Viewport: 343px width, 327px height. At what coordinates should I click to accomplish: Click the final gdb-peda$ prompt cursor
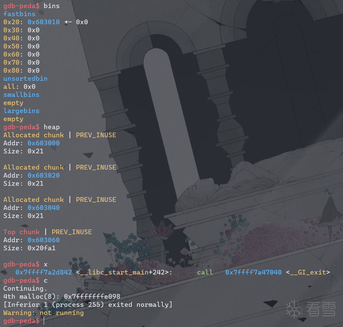click(x=44, y=321)
